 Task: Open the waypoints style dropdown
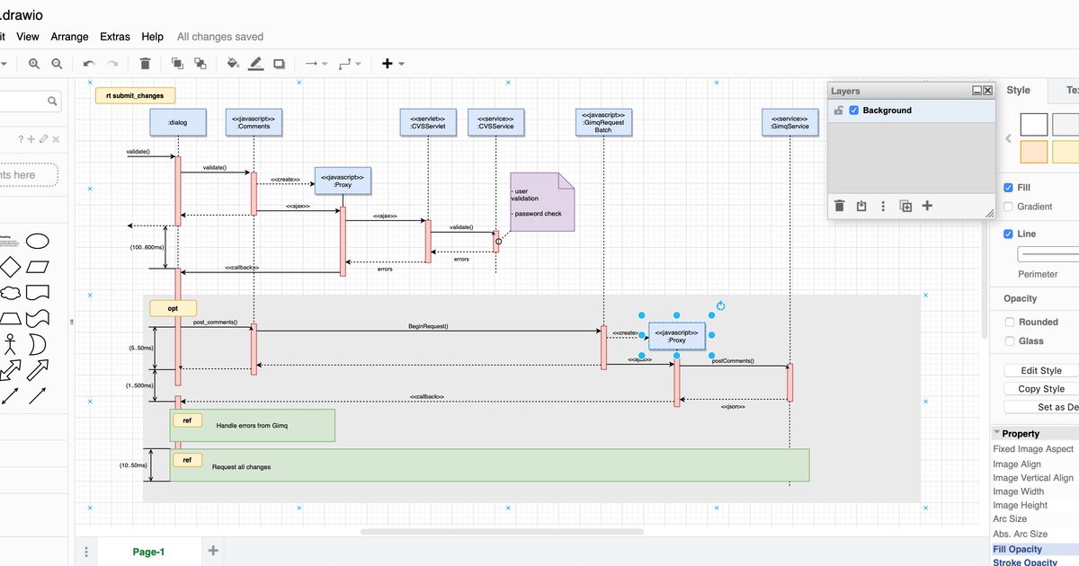[x=349, y=64]
